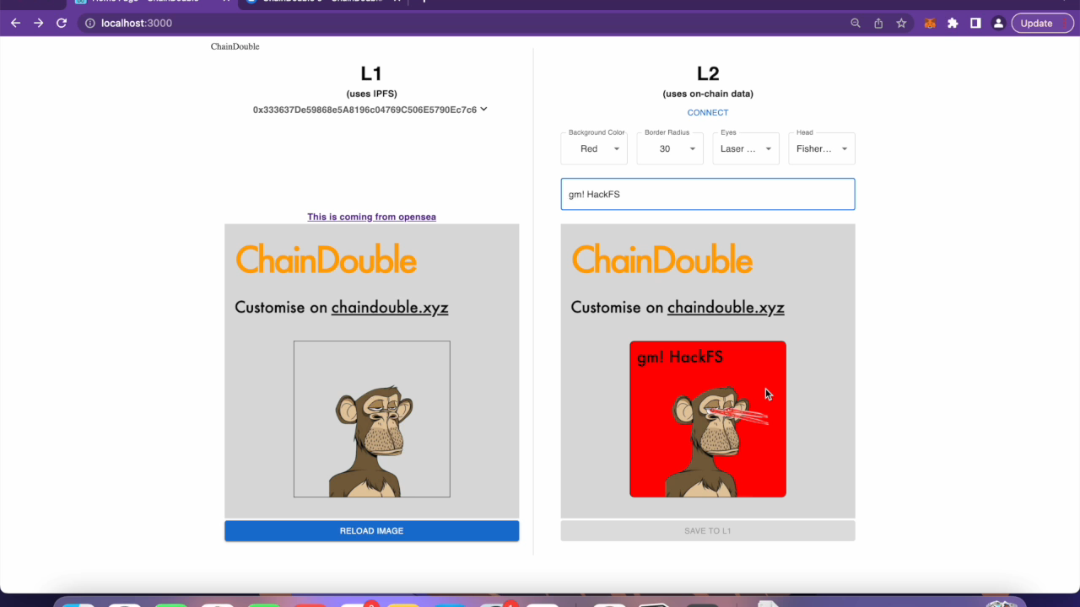1080x607 pixels.
Task: Share this page via the share icon
Action: 878,24
